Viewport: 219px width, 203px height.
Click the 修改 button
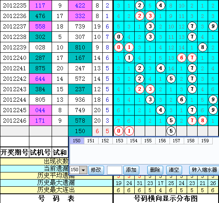tap(96, 170)
